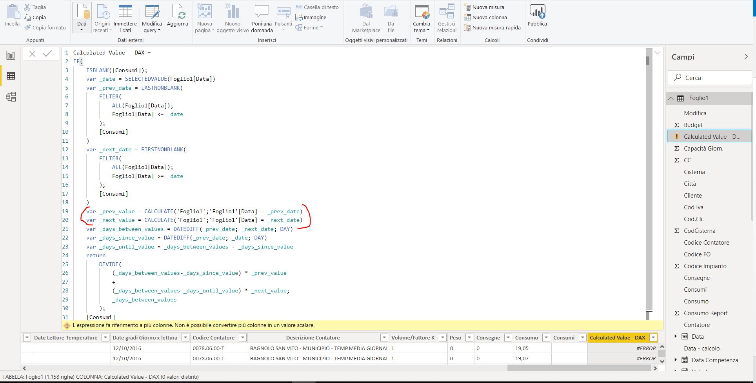Click scroll-down arrow of data table
Screen dimensions: 756x383
[662, 361]
